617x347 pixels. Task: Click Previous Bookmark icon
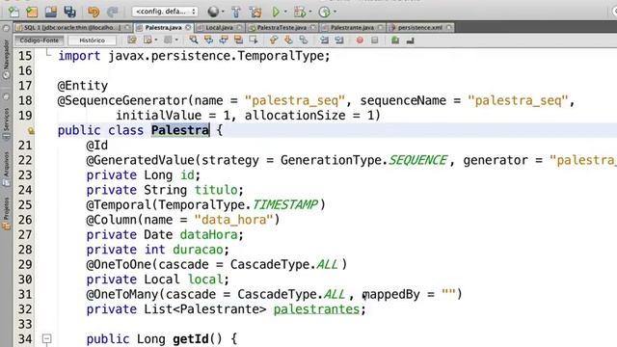[x=274, y=40]
